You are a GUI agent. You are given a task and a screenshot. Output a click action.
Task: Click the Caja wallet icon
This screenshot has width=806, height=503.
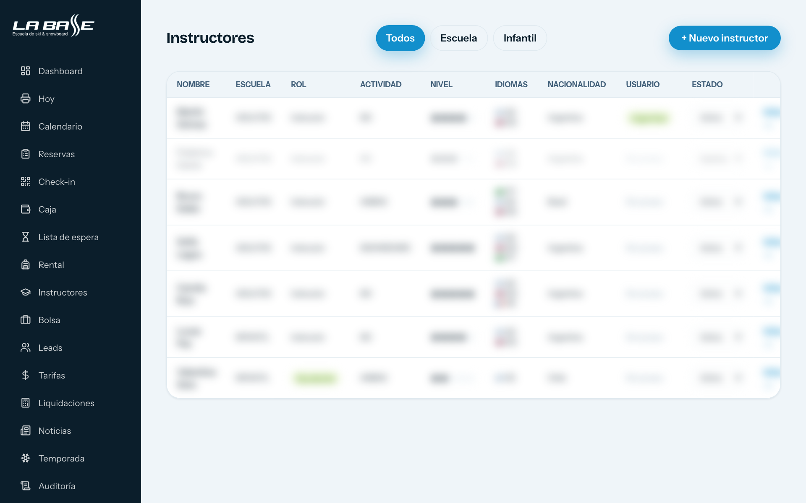pyautogui.click(x=26, y=209)
